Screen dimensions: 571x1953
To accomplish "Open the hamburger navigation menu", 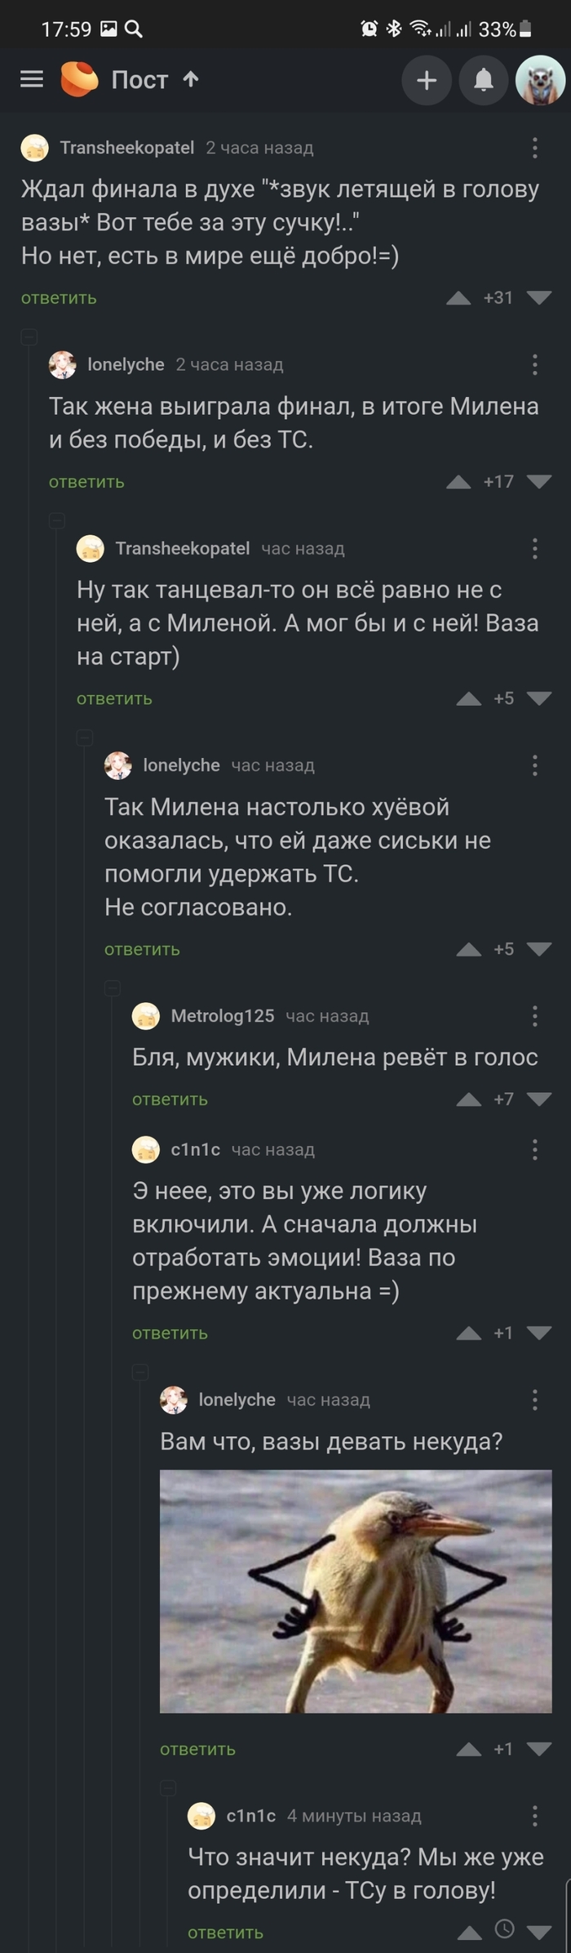I will coord(30,80).
